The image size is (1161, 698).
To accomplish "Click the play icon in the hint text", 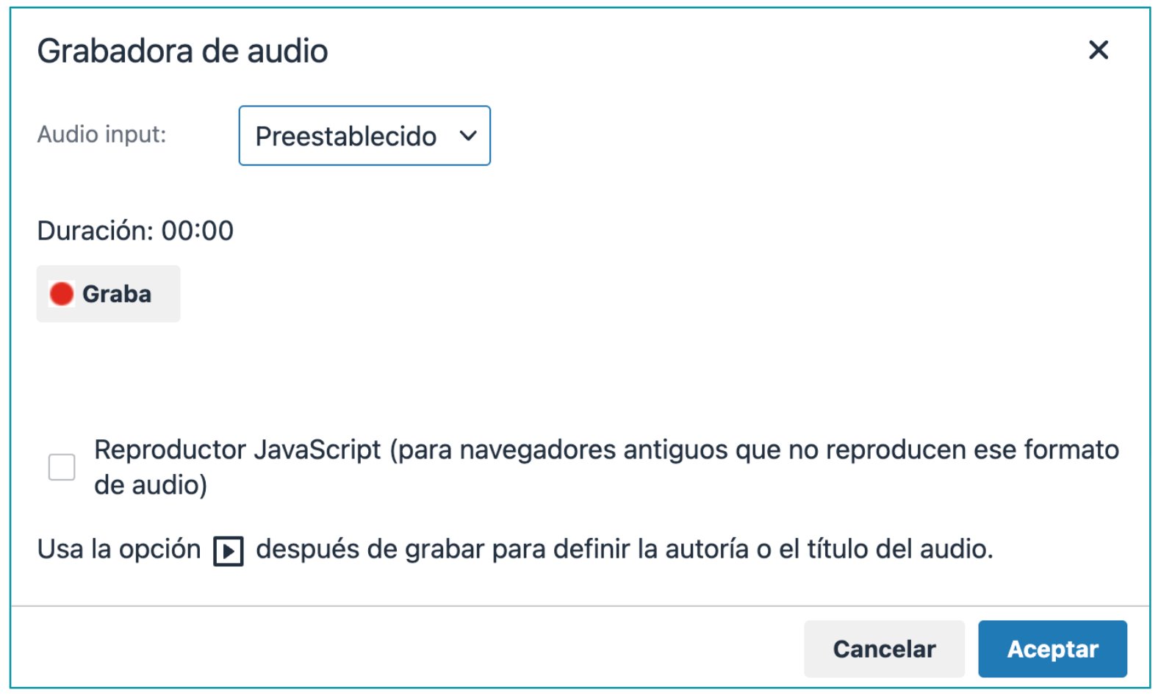I will [x=229, y=551].
